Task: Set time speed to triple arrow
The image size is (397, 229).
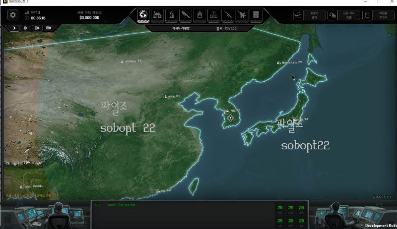Action: (37, 28)
